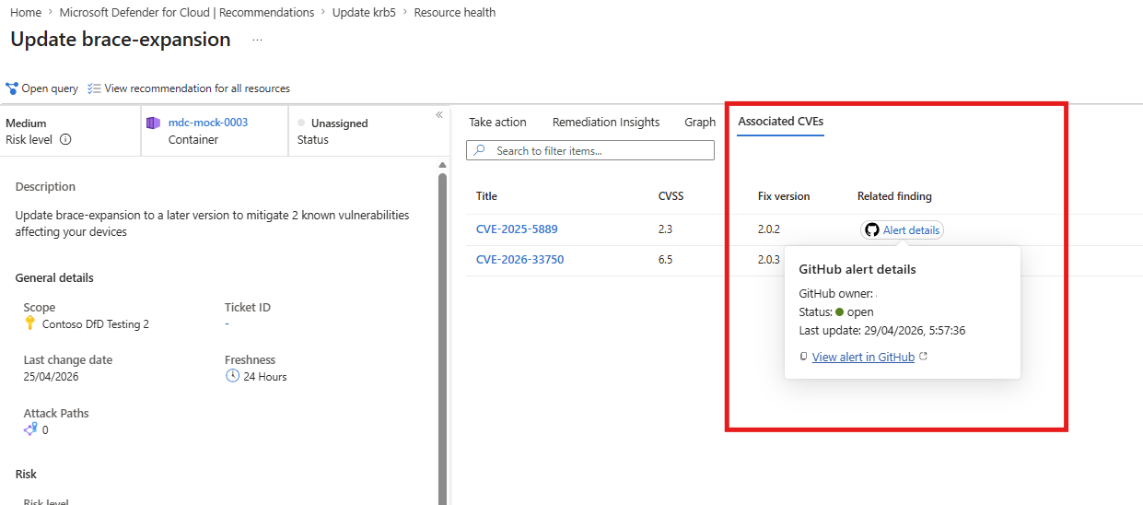Click the checklist icon for all resources
Image resolution: width=1143 pixels, height=505 pixels.
click(94, 88)
